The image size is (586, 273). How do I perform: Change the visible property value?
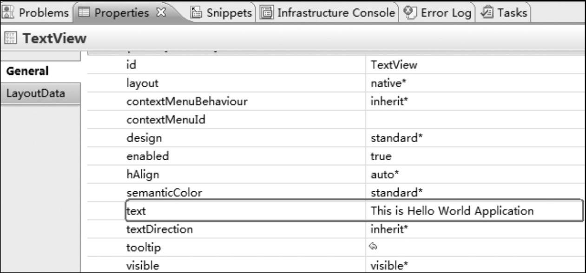tap(474, 266)
